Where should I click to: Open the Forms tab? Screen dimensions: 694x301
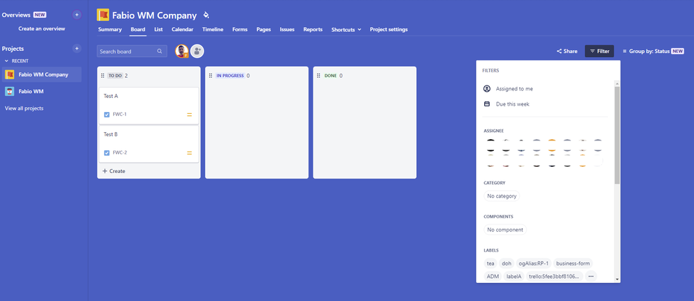[x=240, y=30]
